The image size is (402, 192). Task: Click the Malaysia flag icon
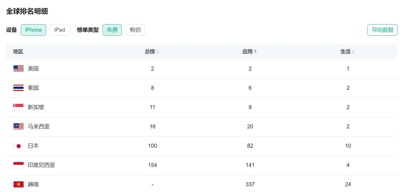point(19,127)
